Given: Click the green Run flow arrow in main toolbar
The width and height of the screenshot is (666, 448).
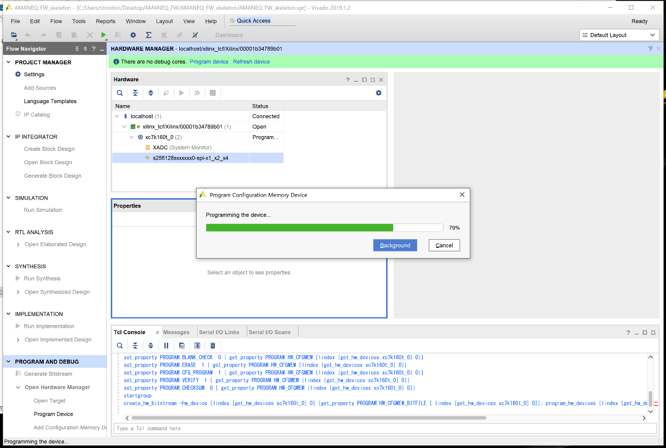Looking at the screenshot, I should (104, 35).
